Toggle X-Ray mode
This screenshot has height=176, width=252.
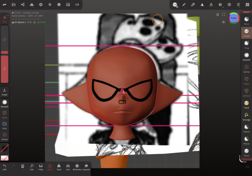click(x=41, y=167)
